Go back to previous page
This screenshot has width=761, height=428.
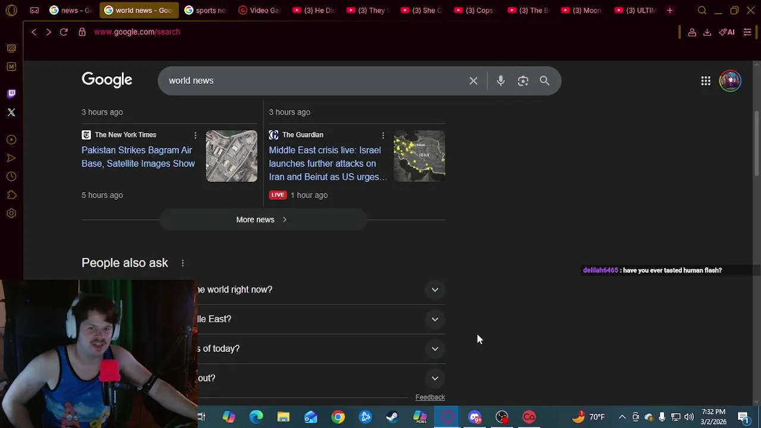[34, 32]
